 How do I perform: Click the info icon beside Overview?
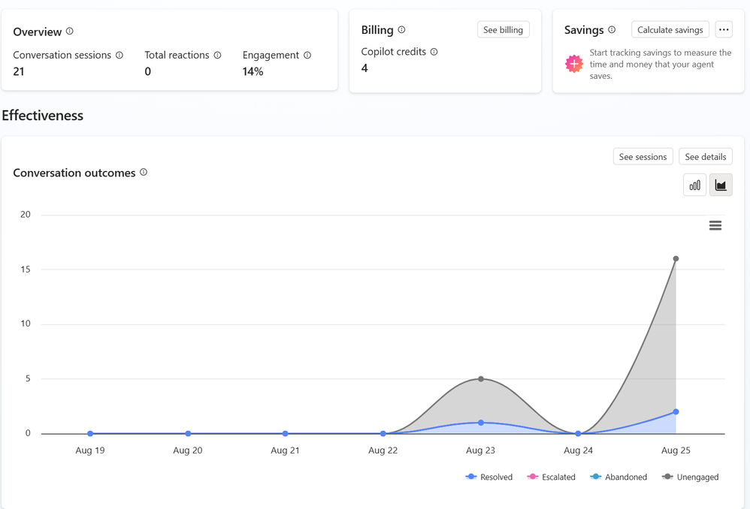(x=69, y=31)
